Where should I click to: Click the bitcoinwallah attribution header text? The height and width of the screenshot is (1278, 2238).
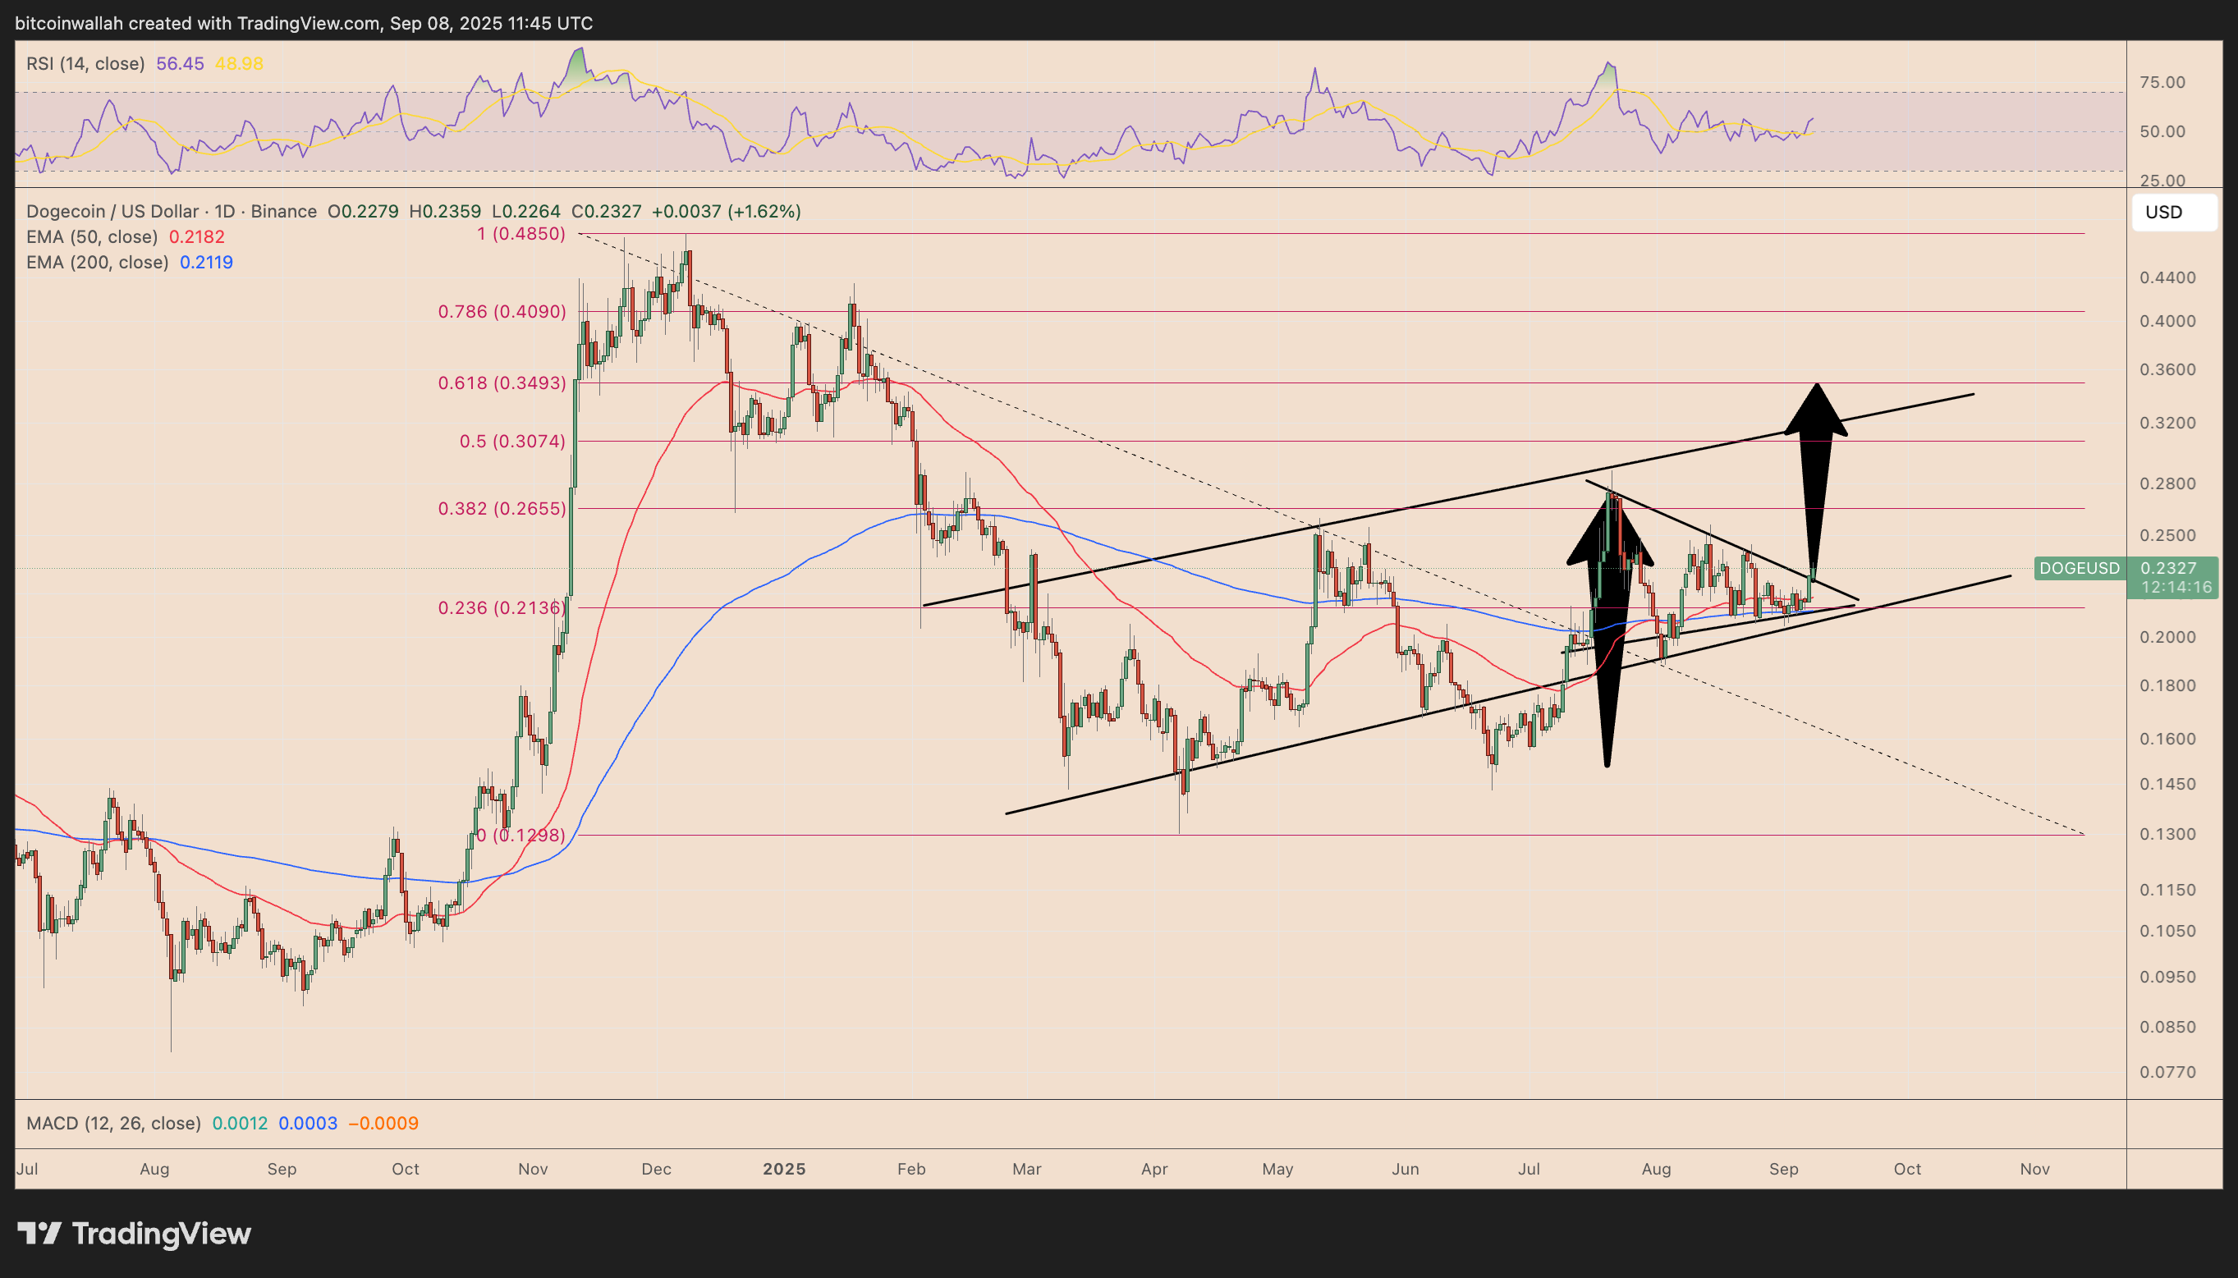coord(304,23)
